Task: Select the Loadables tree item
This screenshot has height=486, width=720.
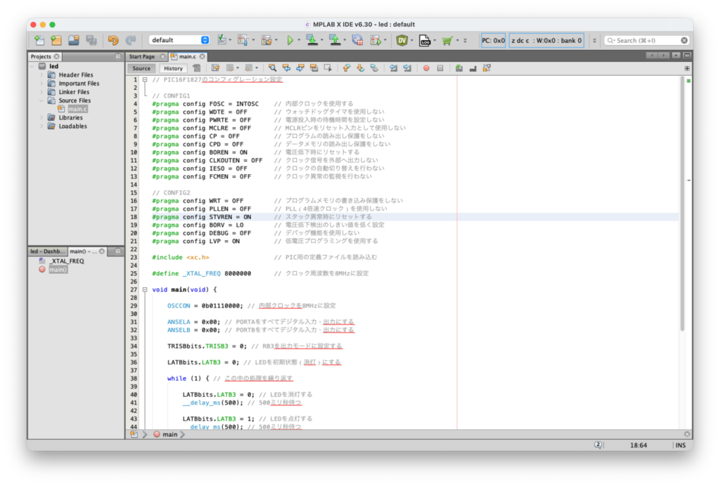Action: coord(72,126)
